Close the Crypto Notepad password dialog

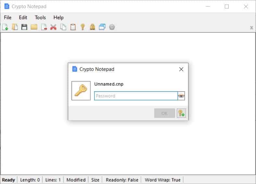pos(181,69)
